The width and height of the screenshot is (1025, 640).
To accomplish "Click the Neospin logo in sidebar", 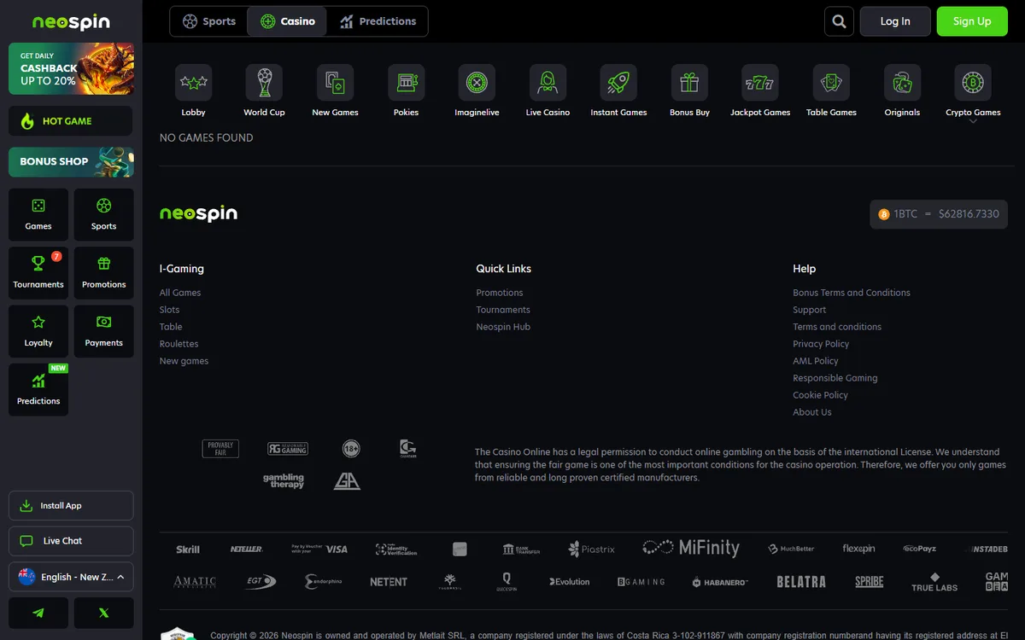I will tap(71, 22).
